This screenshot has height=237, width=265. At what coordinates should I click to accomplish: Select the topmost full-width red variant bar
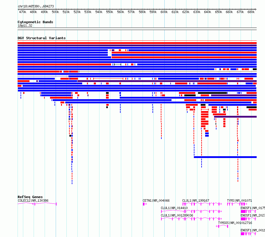point(137,43)
